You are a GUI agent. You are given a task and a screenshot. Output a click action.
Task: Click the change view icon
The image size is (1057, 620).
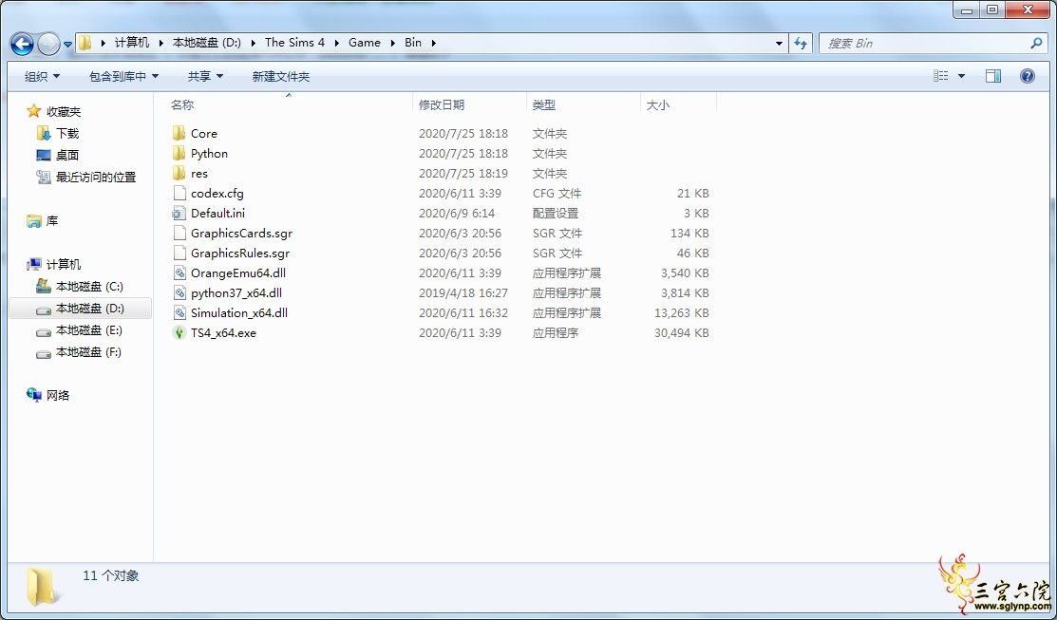pos(941,76)
